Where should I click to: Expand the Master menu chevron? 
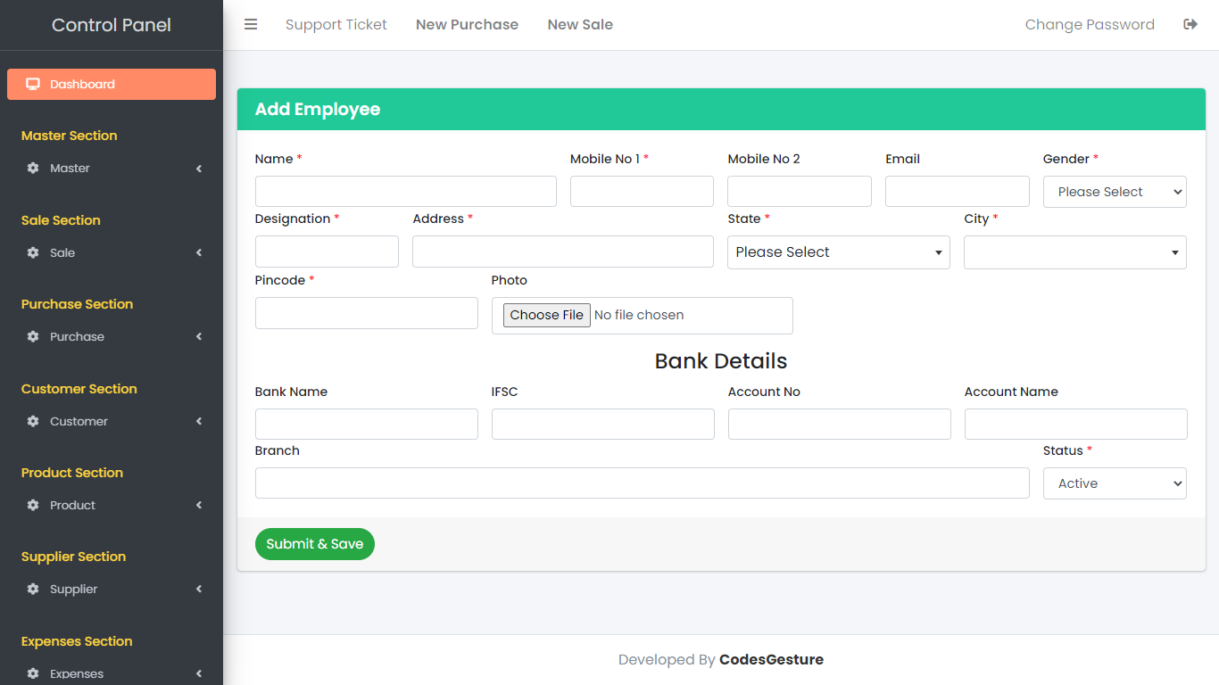[x=199, y=169]
